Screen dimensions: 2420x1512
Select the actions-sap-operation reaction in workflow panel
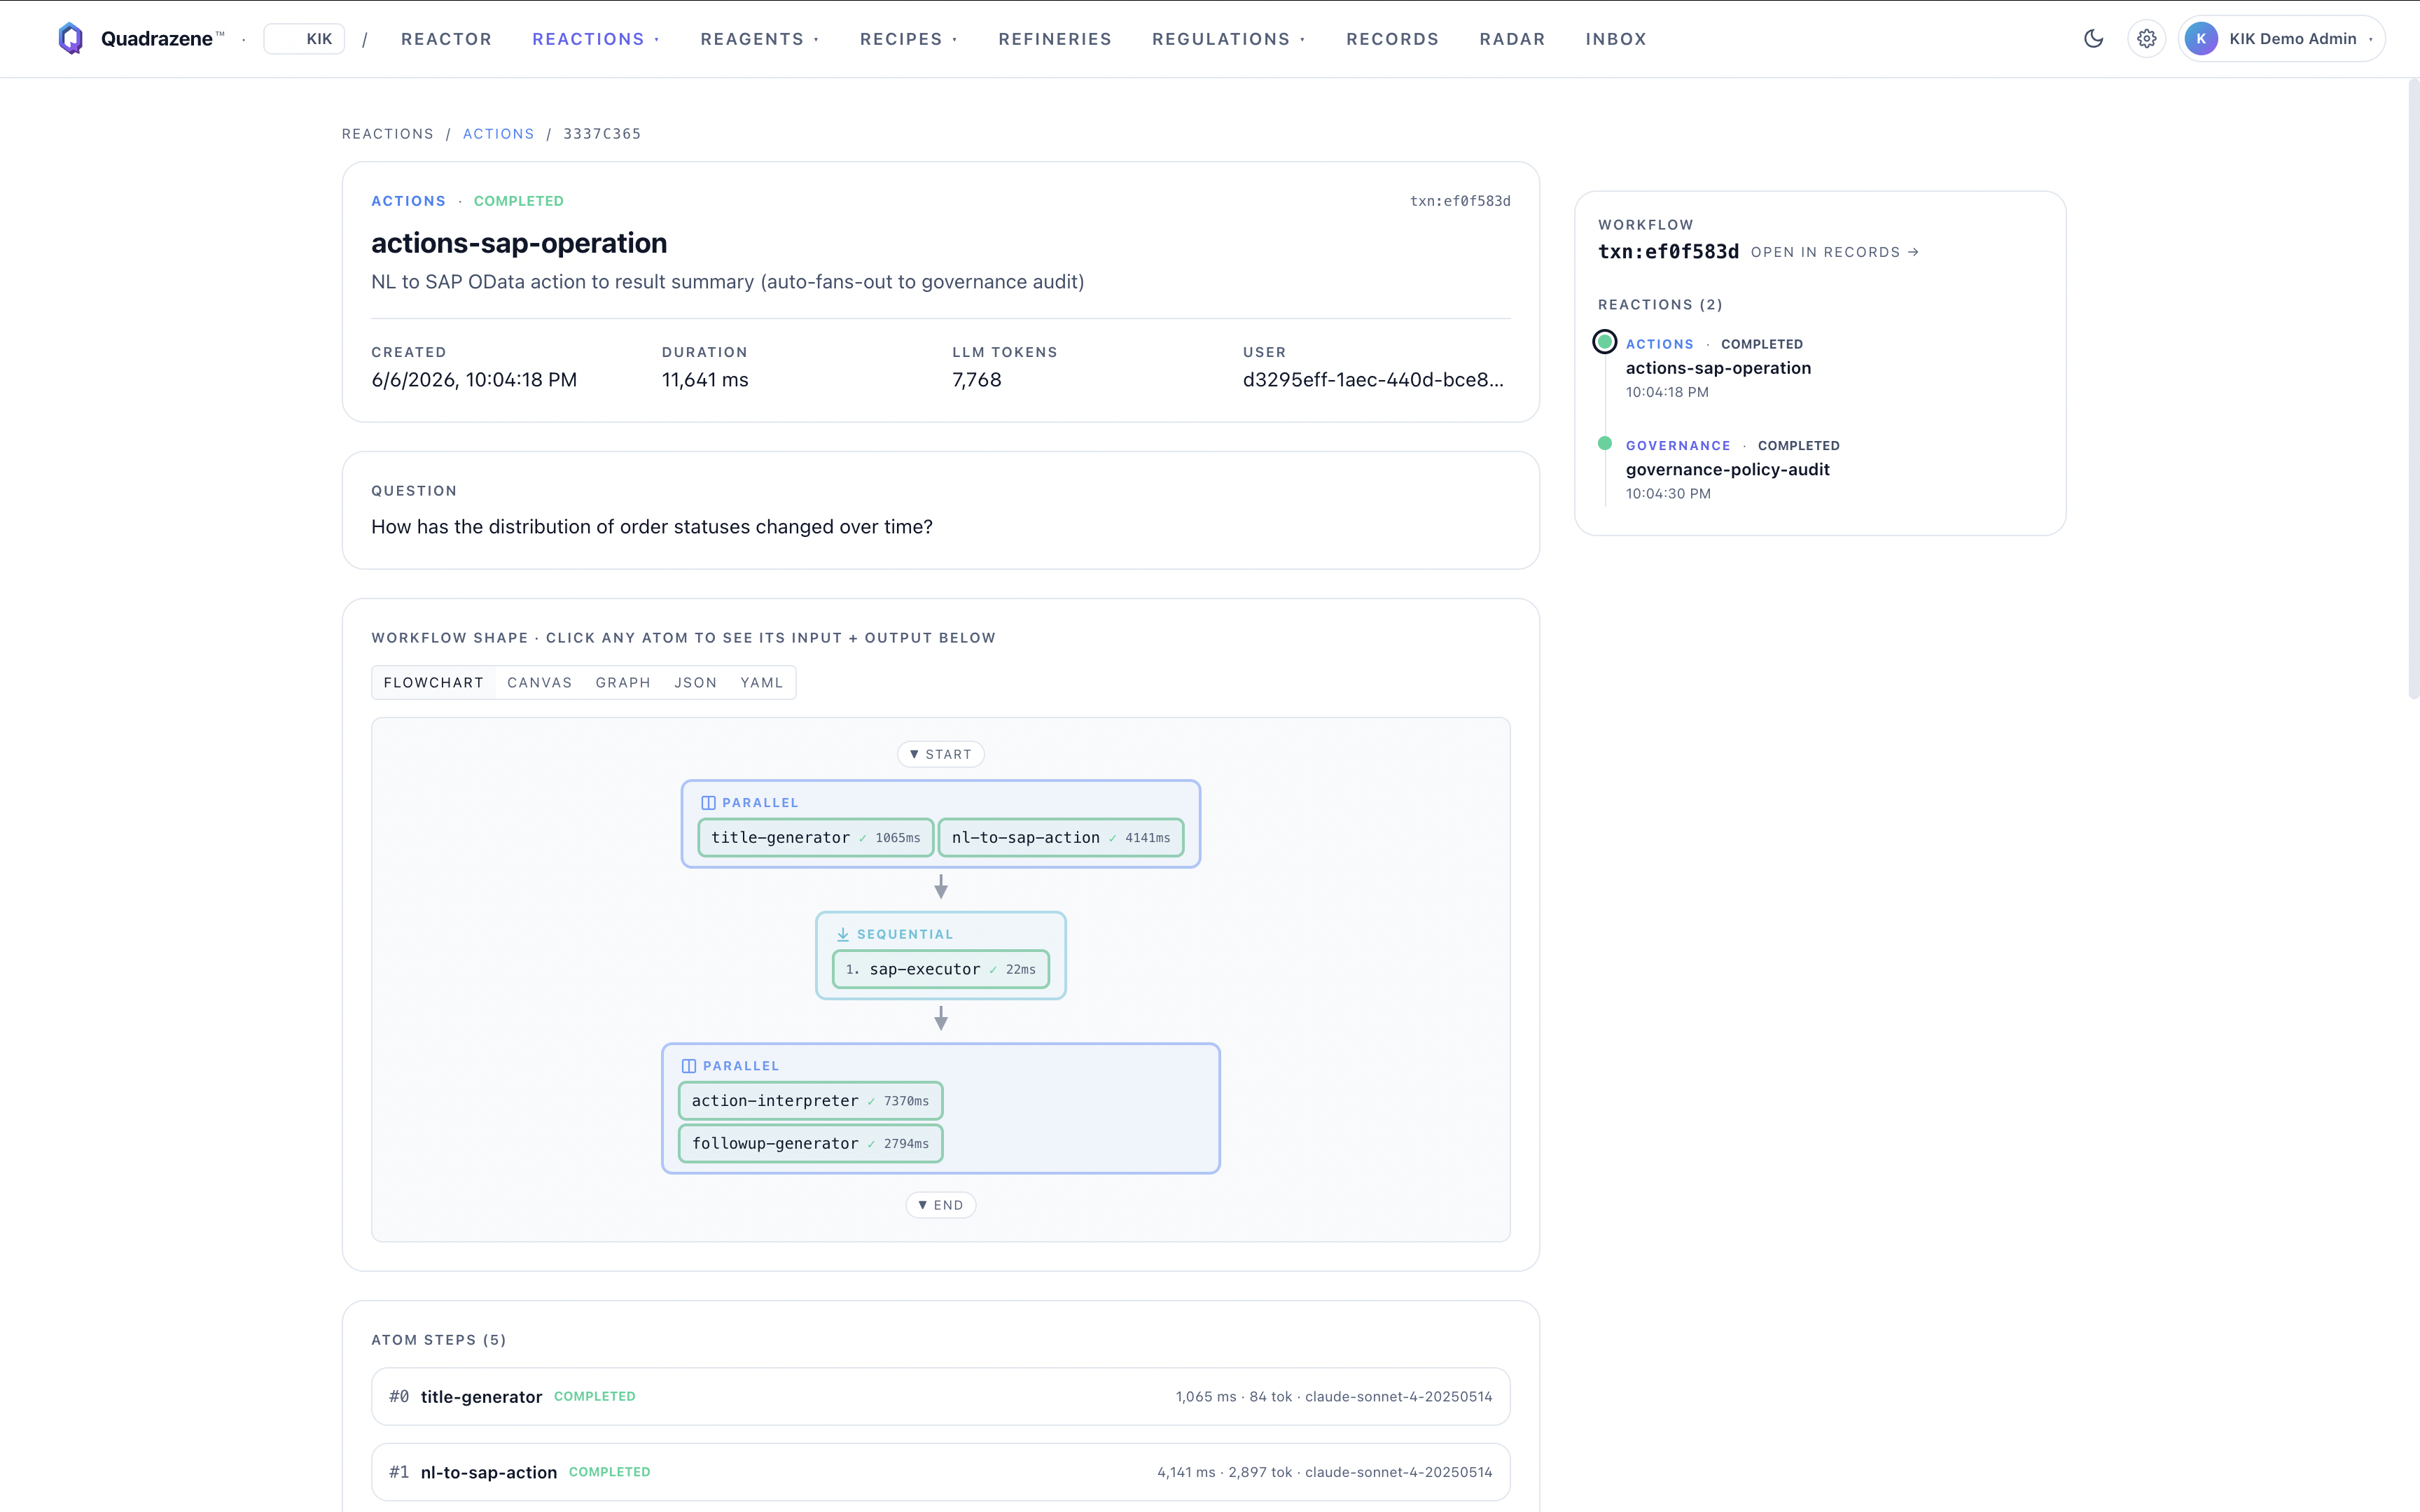pos(1718,367)
